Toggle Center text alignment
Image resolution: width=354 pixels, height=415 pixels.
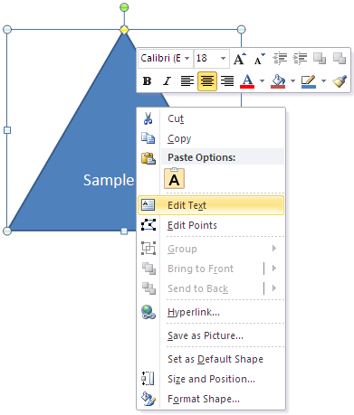[207, 81]
